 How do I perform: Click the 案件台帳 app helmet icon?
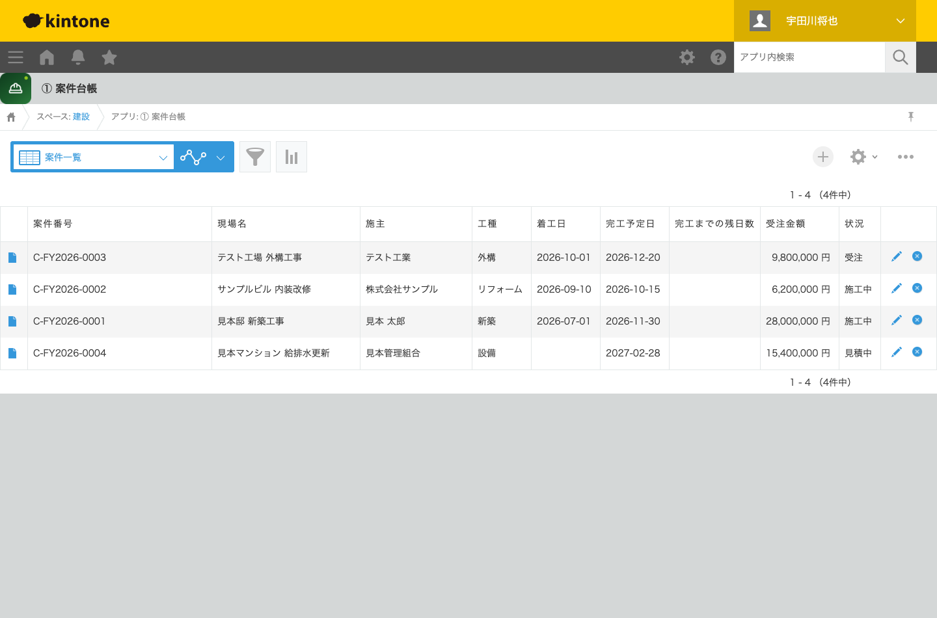pos(16,88)
